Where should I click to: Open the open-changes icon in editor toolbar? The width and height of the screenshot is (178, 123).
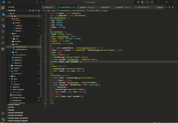pyautogui.click(x=169, y=7)
